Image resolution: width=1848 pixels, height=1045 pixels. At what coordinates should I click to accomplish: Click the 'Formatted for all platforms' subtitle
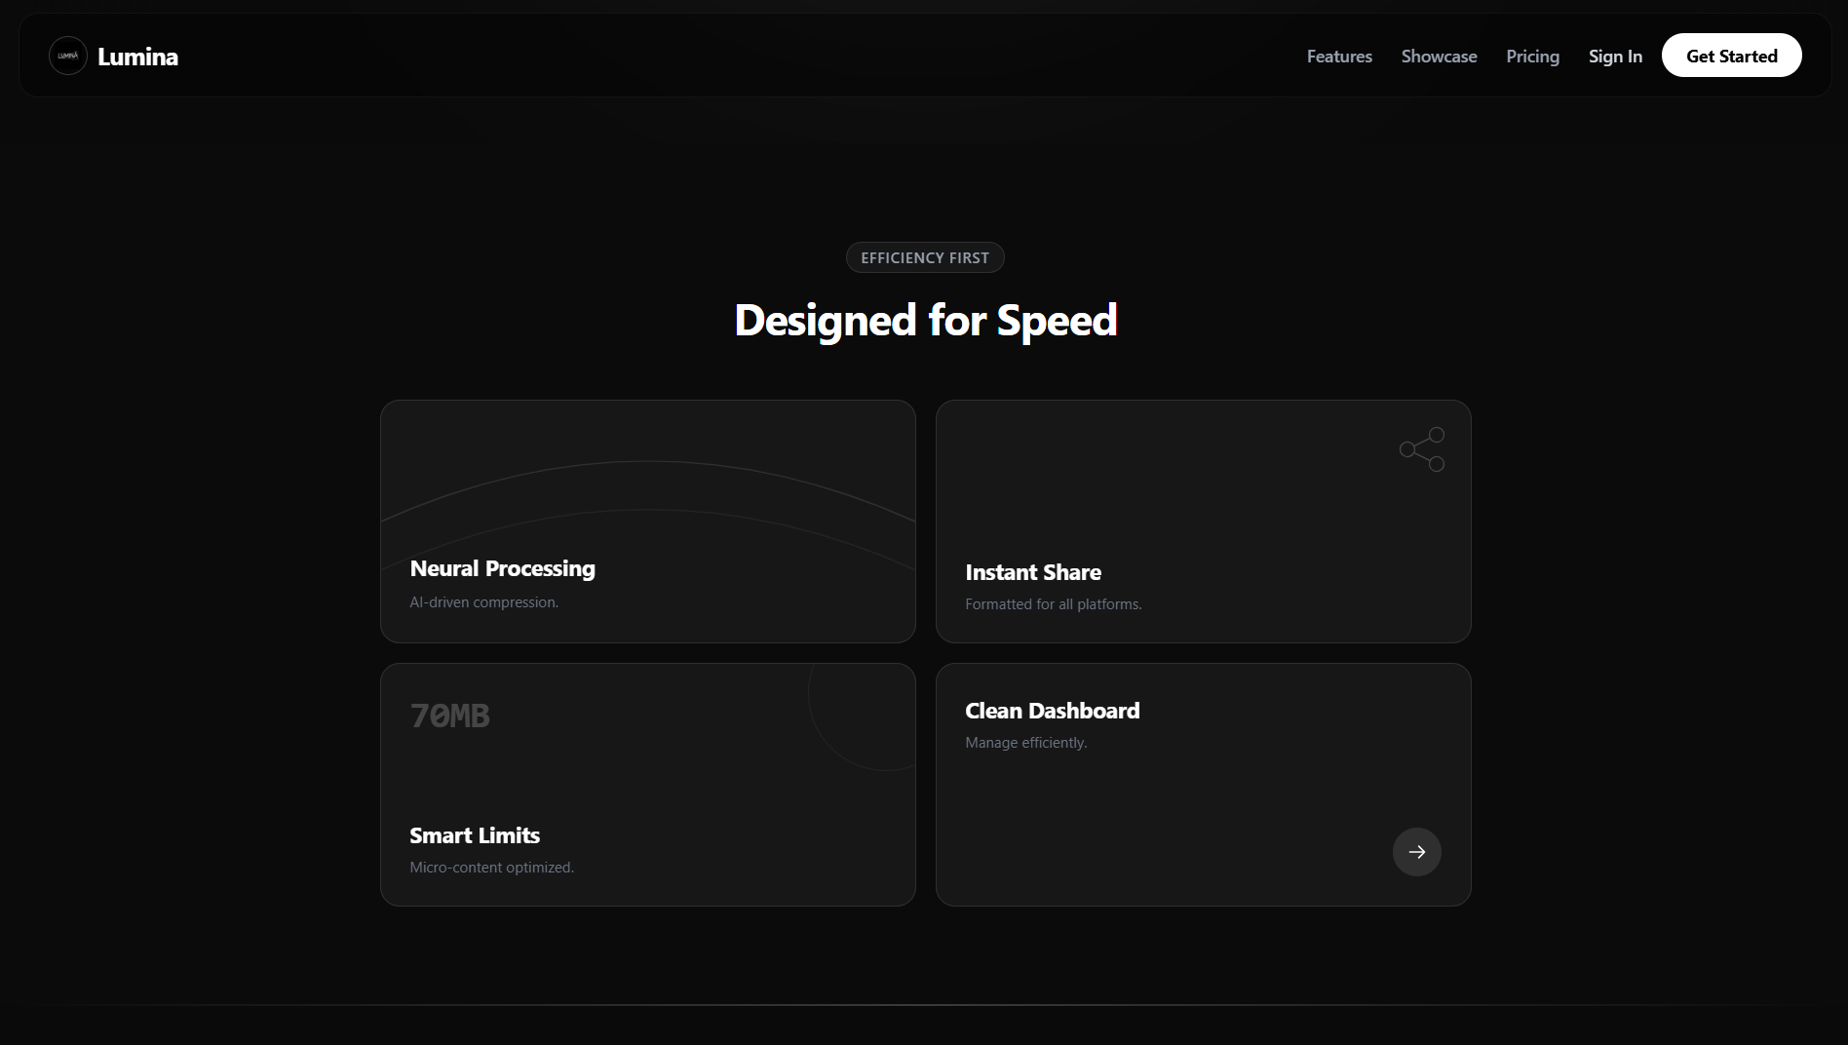pos(1053,603)
